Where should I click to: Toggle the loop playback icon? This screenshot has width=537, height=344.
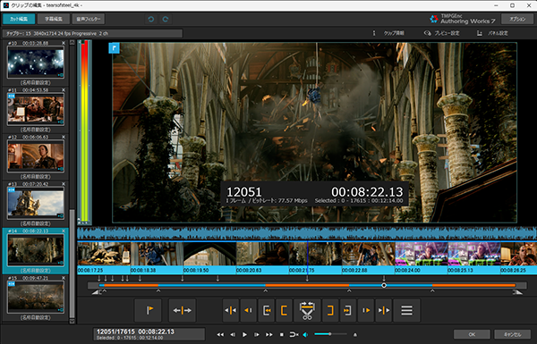click(x=294, y=334)
